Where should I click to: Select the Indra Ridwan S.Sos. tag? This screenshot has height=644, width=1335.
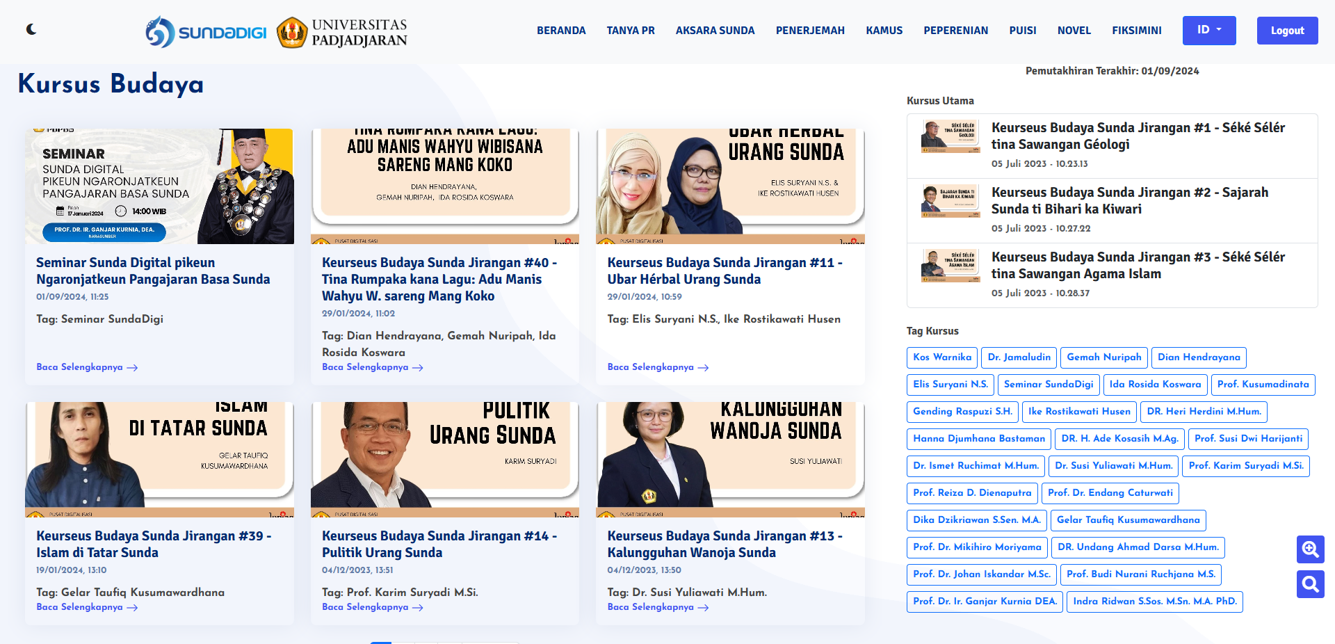[x=1155, y=602]
